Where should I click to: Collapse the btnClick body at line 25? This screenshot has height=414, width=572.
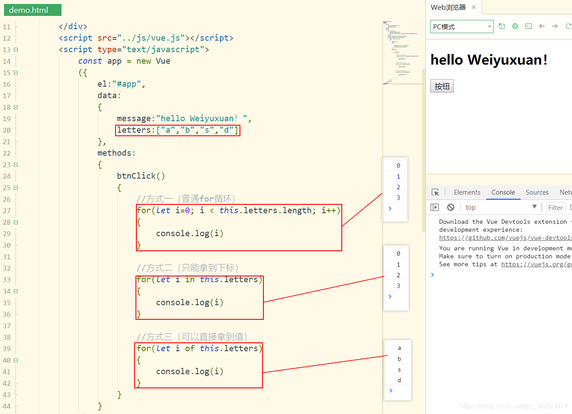pyautogui.click(x=16, y=188)
